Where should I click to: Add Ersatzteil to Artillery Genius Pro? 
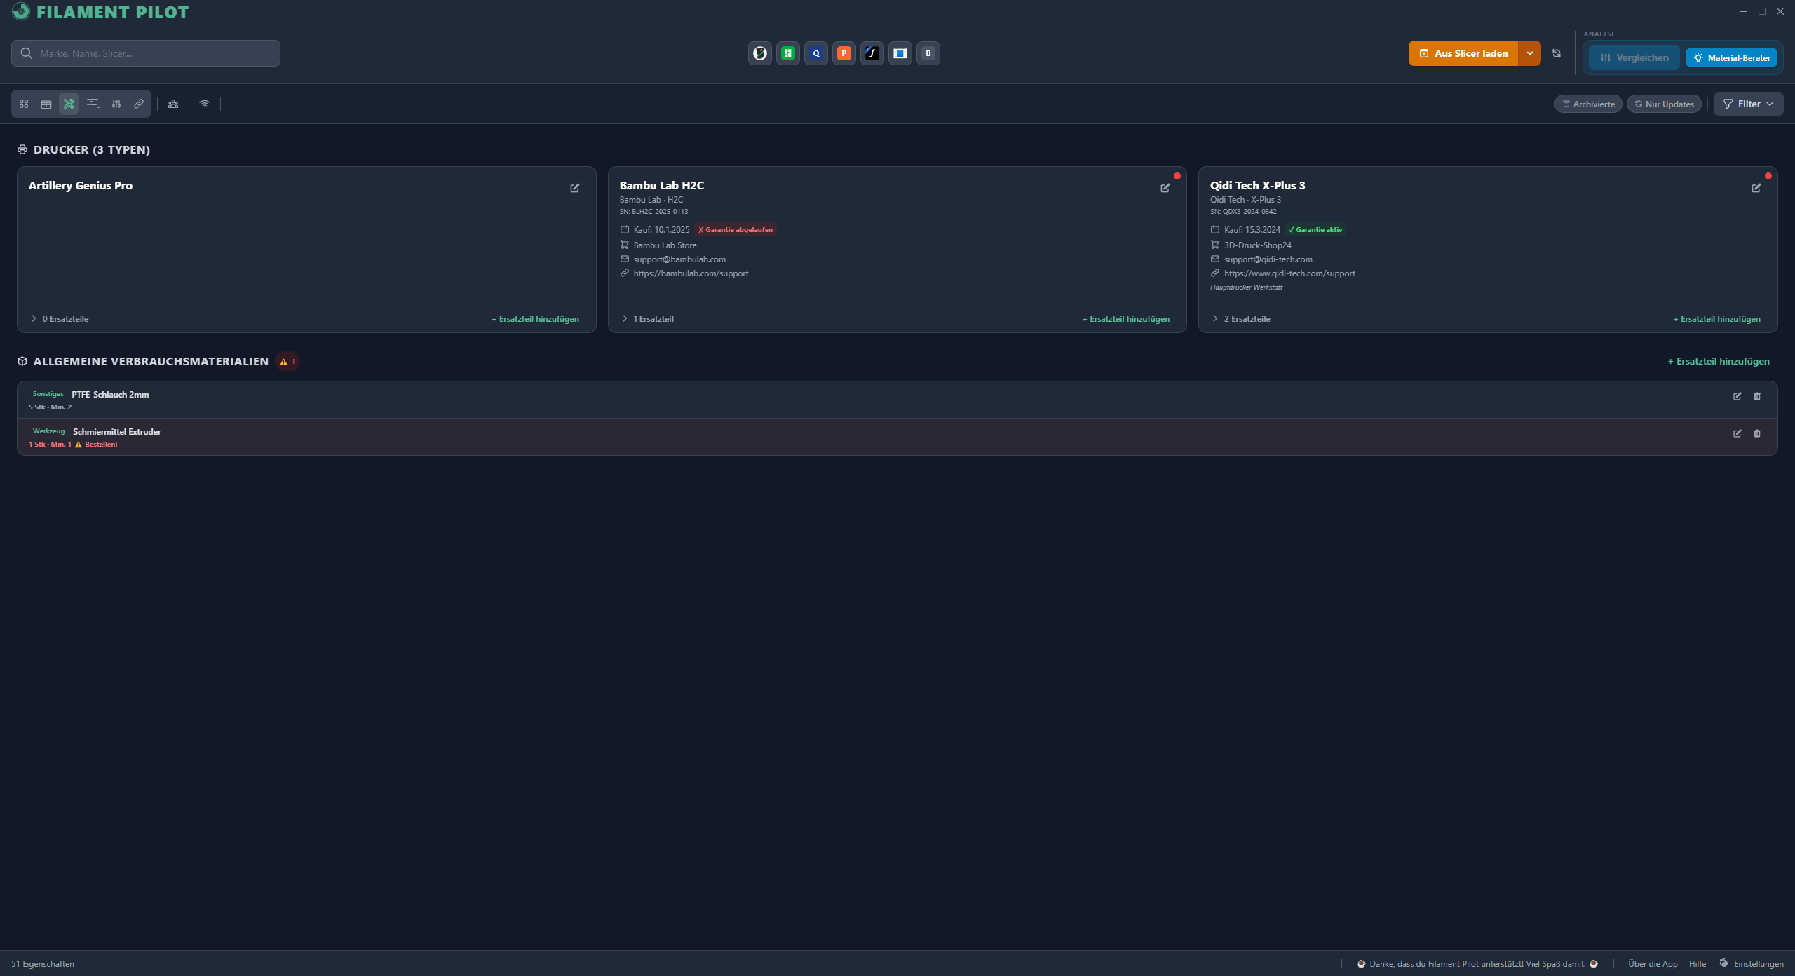coord(535,319)
